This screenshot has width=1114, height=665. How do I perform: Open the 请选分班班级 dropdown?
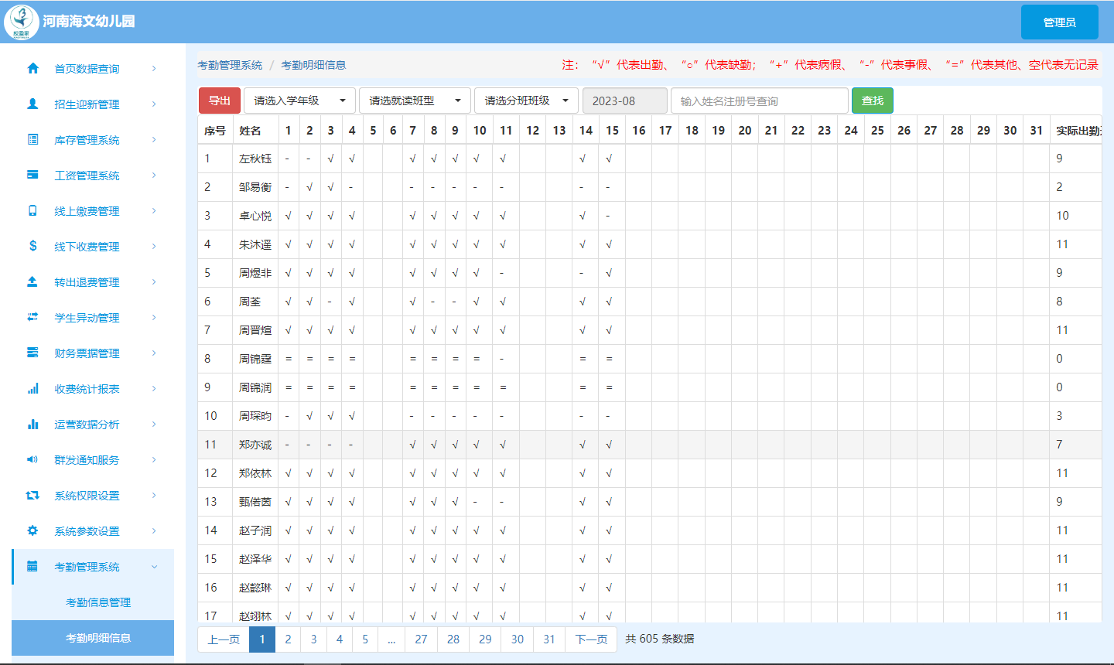tap(526, 101)
